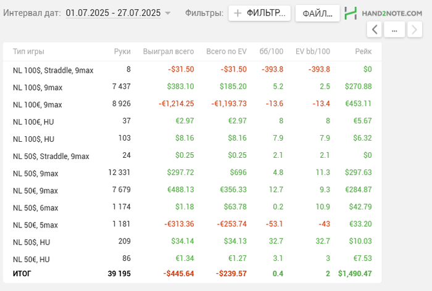Screen dimensions: 432x291
Task: Sort by the EV bb/100 column header
Action: [313, 52]
